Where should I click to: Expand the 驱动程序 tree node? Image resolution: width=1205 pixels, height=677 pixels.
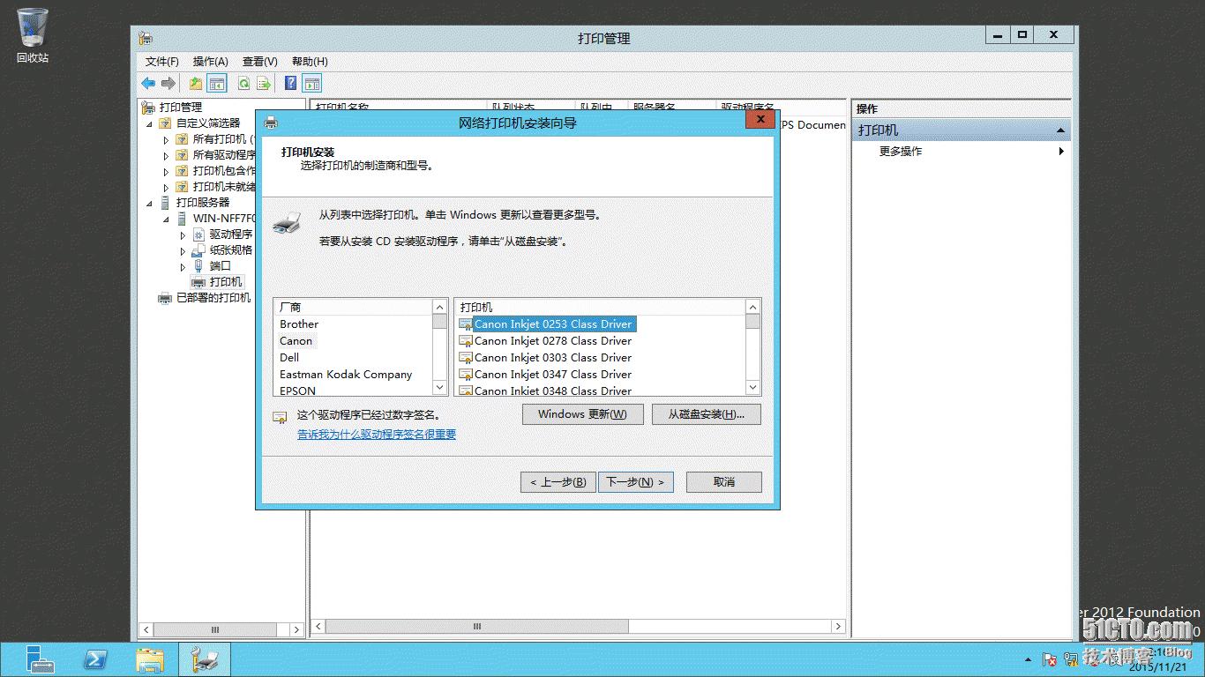tap(183, 234)
